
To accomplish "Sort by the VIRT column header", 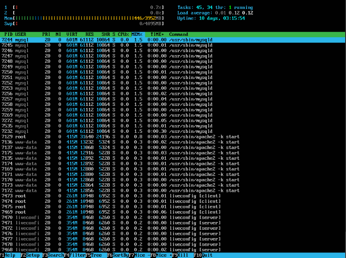I will pos(72,34).
